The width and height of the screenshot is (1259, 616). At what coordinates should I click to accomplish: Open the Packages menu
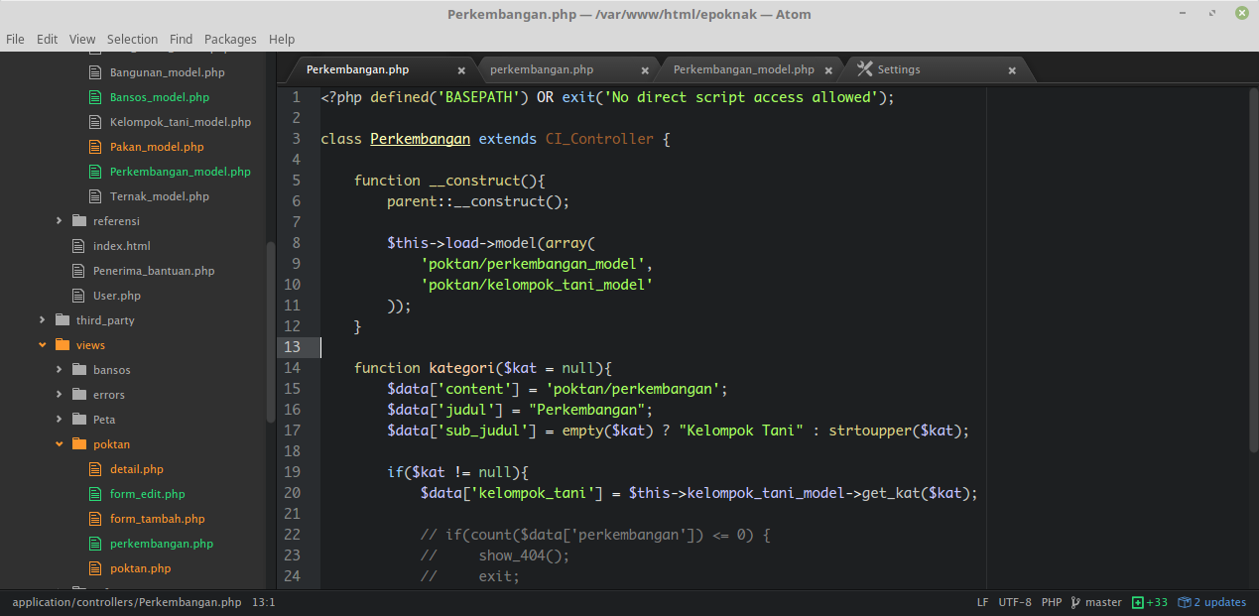pyautogui.click(x=230, y=39)
